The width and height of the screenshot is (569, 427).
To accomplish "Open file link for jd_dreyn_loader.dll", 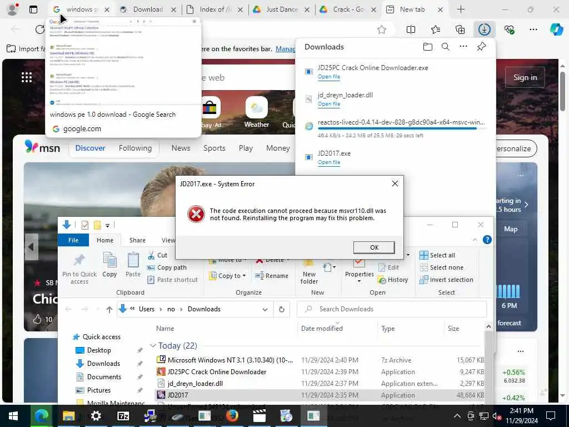I will (329, 104).
